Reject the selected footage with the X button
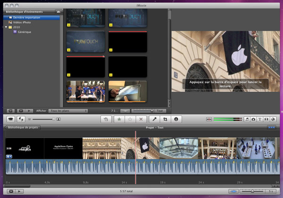Image resolution: width=283 pixels, height=198 pixels. (x=141, y=119)
